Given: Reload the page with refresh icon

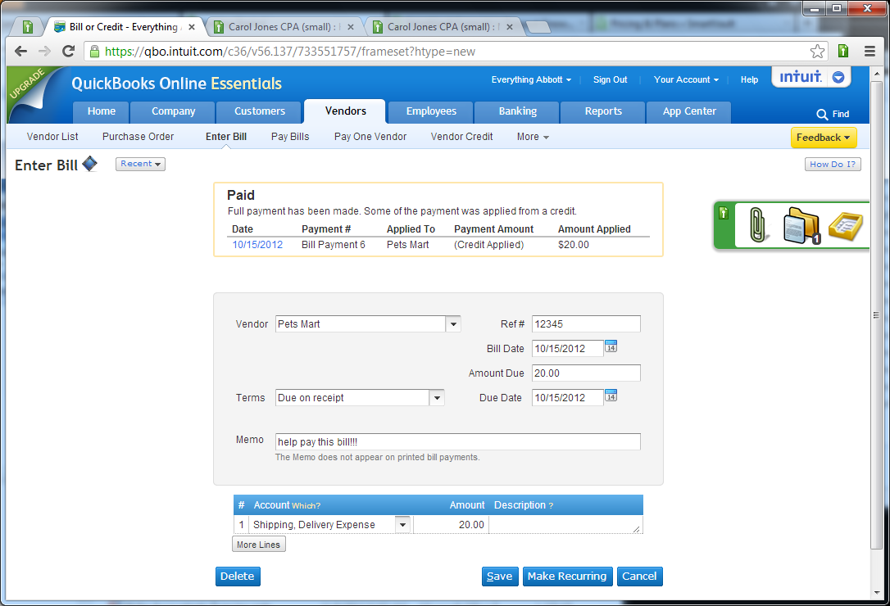Looking at the screenshot, I should coord(69,51).
